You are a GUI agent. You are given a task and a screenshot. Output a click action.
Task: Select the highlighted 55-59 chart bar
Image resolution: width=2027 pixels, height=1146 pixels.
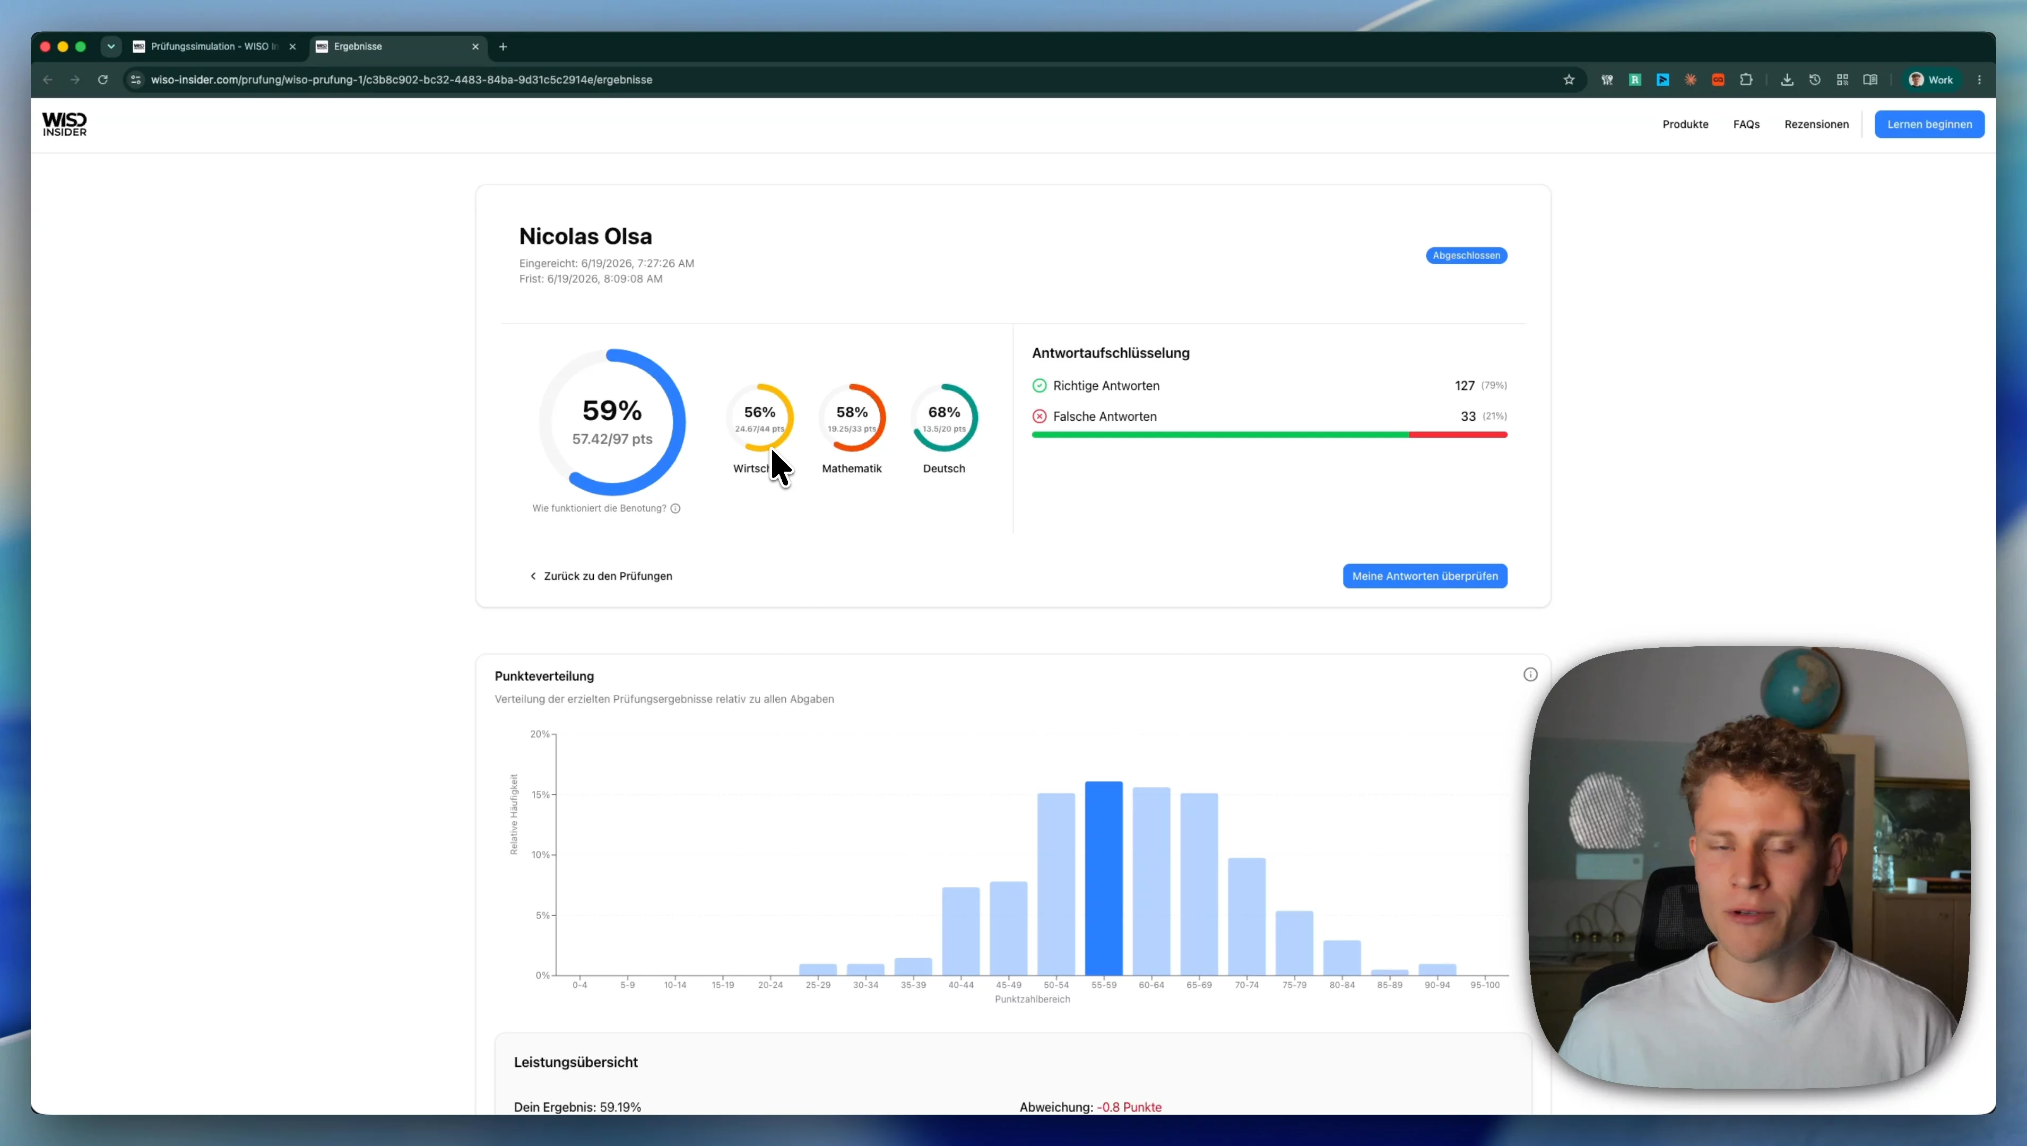pos(1104,879)
